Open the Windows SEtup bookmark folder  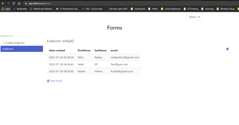click(226, 9)
